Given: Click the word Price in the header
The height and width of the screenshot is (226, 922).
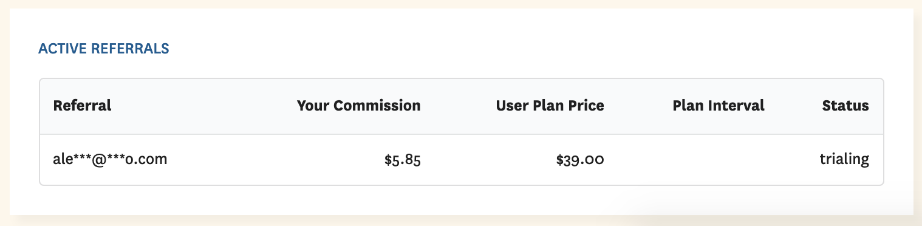Looking at the screenshot, I should [x=586, y=106].
